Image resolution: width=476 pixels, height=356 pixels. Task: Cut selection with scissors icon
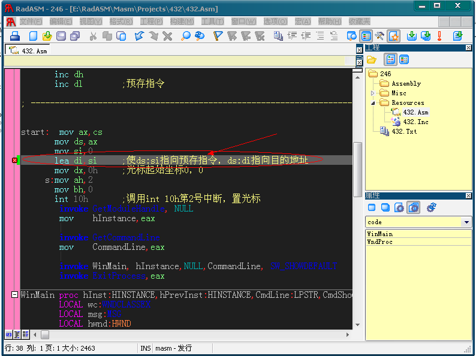pyautogui.click(x=93, y=36)
